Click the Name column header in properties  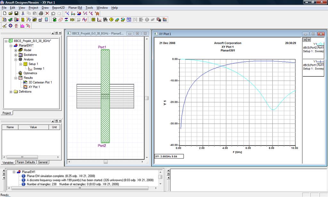pos(10,127)
